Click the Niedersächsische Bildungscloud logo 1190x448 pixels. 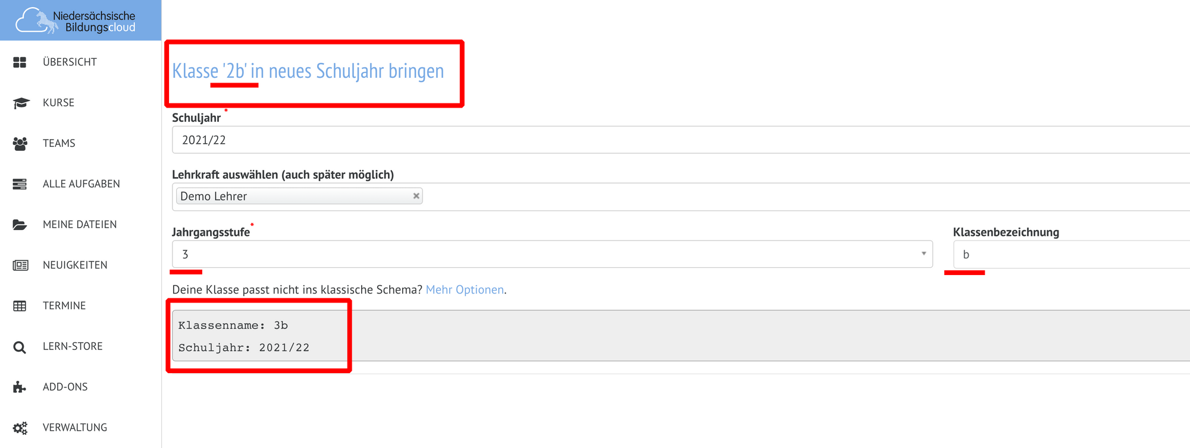76,21
